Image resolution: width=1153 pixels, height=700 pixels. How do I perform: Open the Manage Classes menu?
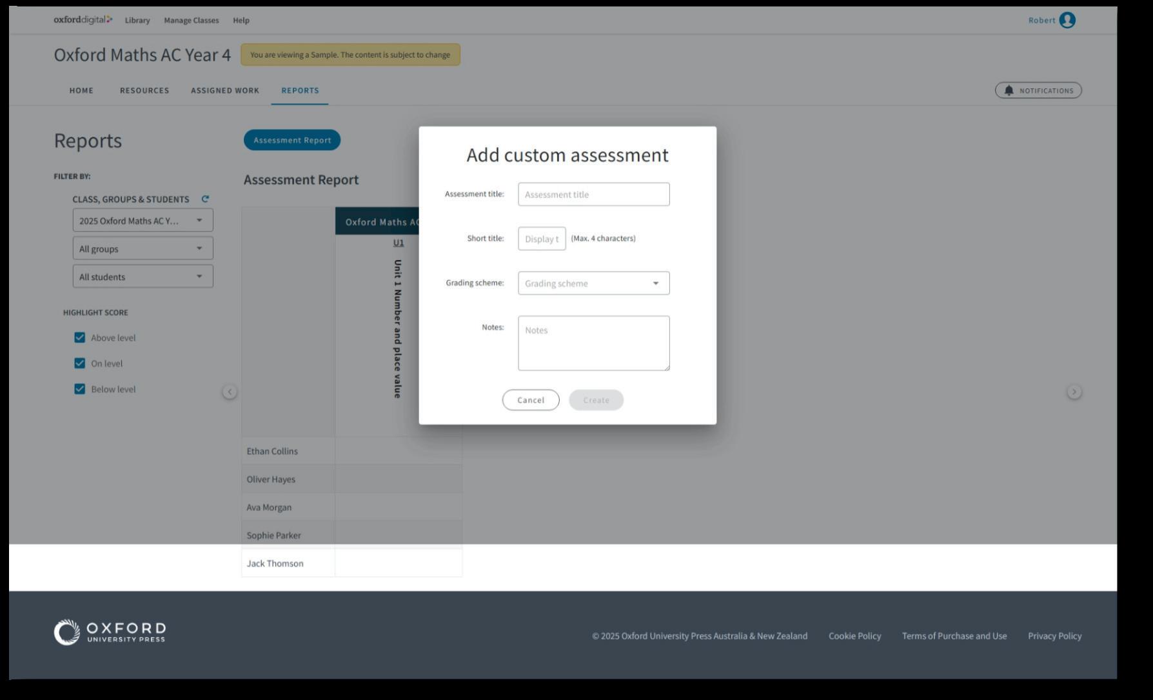coord(192,20)
